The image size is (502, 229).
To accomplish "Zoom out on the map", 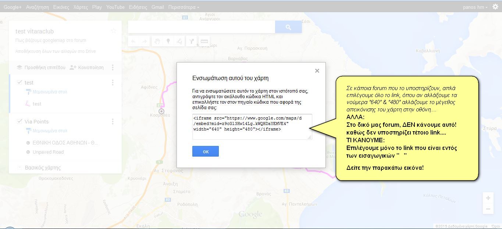I will click(x=488, y=209).
